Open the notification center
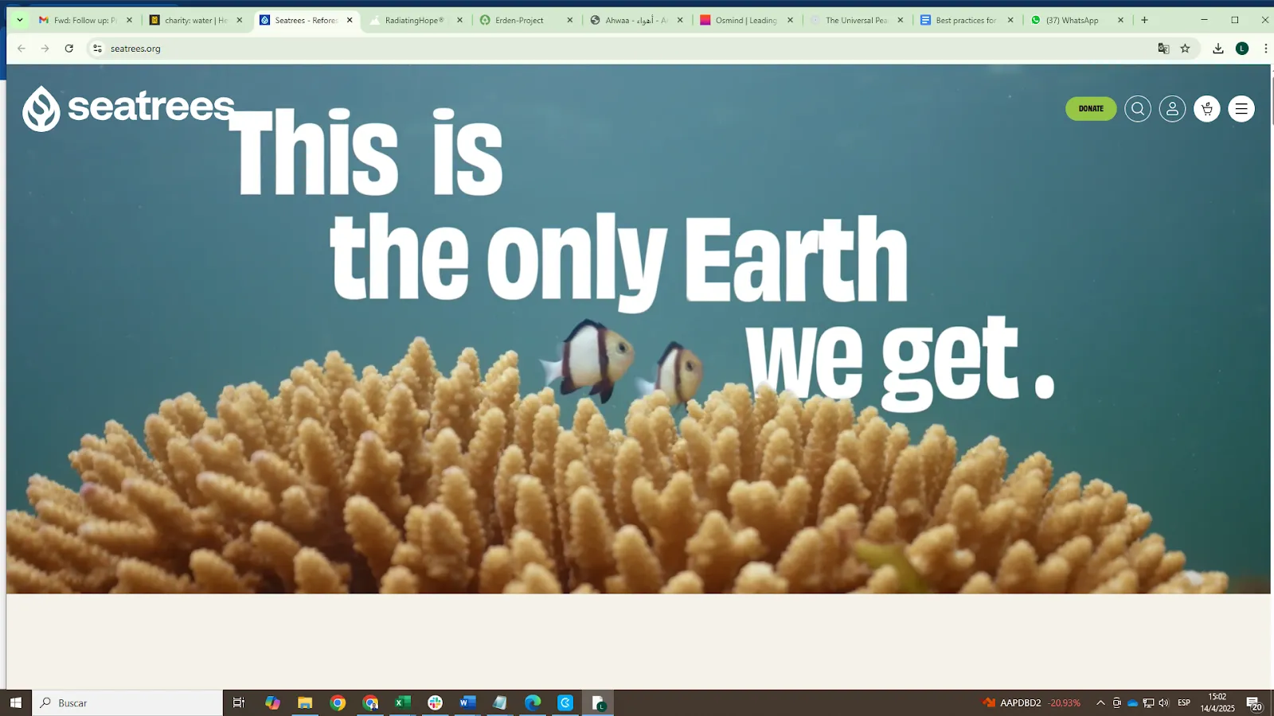This screenshot has height=716, width=1274. [x=1254, y=703]
